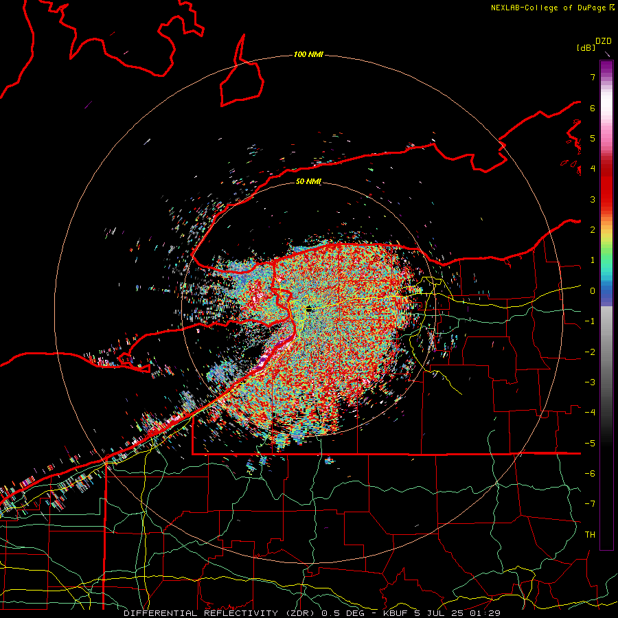Click the 2 value on the color scale
The width and height of the screenshot is (618, 618).
coord(593,230)
